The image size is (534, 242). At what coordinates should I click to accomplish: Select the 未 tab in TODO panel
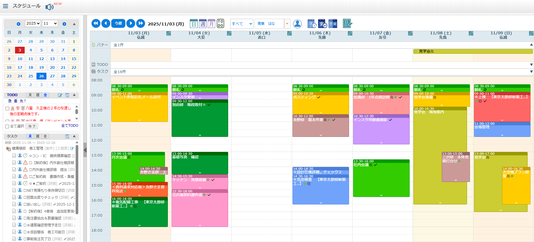coord(30,95)
